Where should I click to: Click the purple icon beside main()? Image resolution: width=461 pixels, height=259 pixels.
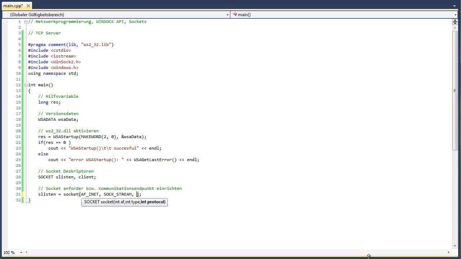[x=234, y=14]
